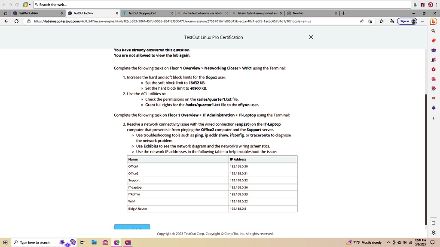Click the Launch Lab button
The image size is (440, 247).
pyautogui.click(x=132, y=227)
